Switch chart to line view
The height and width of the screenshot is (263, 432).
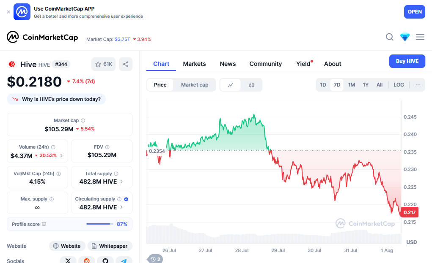click(x=231, y=85)
